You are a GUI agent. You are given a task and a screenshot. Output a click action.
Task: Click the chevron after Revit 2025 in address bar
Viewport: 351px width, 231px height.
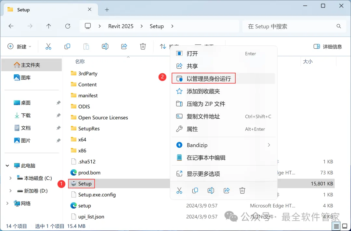click(141, 26)
